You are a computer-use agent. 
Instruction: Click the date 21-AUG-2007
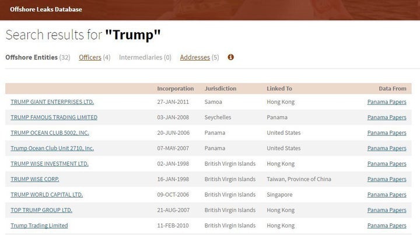point(173,210)
